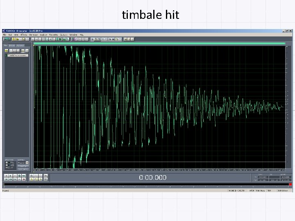
Task: Open the Effects menu
Action: pos(24,35)
